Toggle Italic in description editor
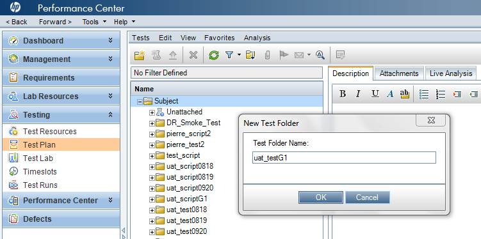The image size is (481, 239). (357, 94)
